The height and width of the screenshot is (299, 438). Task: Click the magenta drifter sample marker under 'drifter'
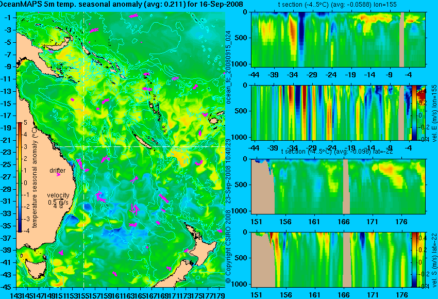point(58,175)
